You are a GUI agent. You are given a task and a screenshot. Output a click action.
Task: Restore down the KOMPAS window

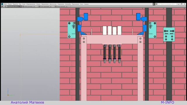coord(181,4)
